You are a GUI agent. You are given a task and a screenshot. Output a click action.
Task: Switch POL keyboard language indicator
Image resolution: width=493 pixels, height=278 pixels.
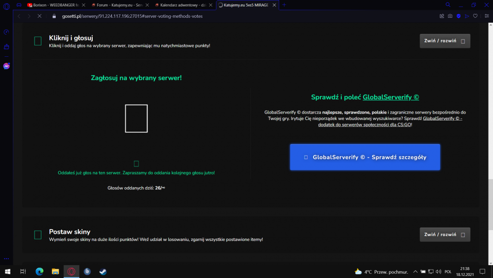[x=448, y=272]
